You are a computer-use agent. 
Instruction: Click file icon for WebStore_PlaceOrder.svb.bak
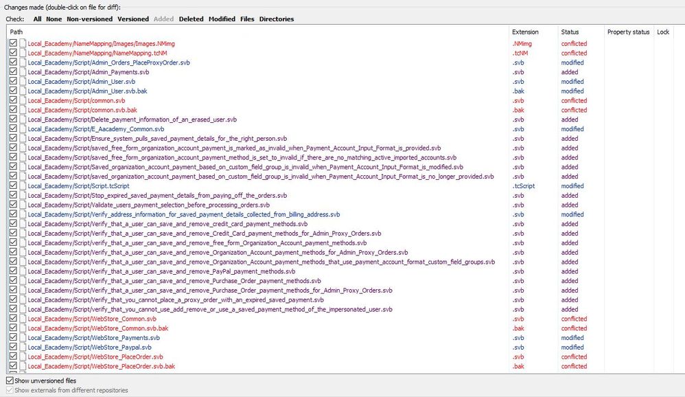[23, 367]
